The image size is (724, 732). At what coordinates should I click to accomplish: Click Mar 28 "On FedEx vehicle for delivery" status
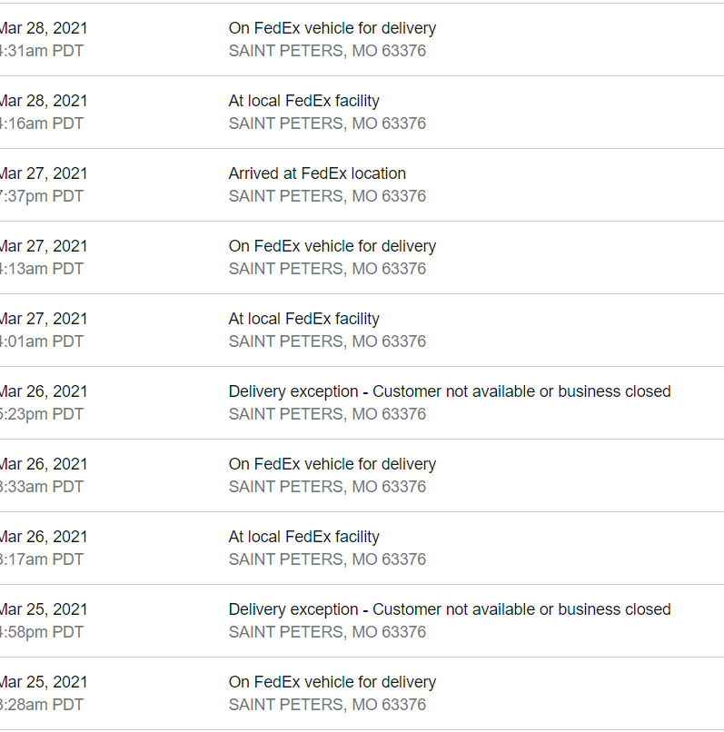coord(332,28)
